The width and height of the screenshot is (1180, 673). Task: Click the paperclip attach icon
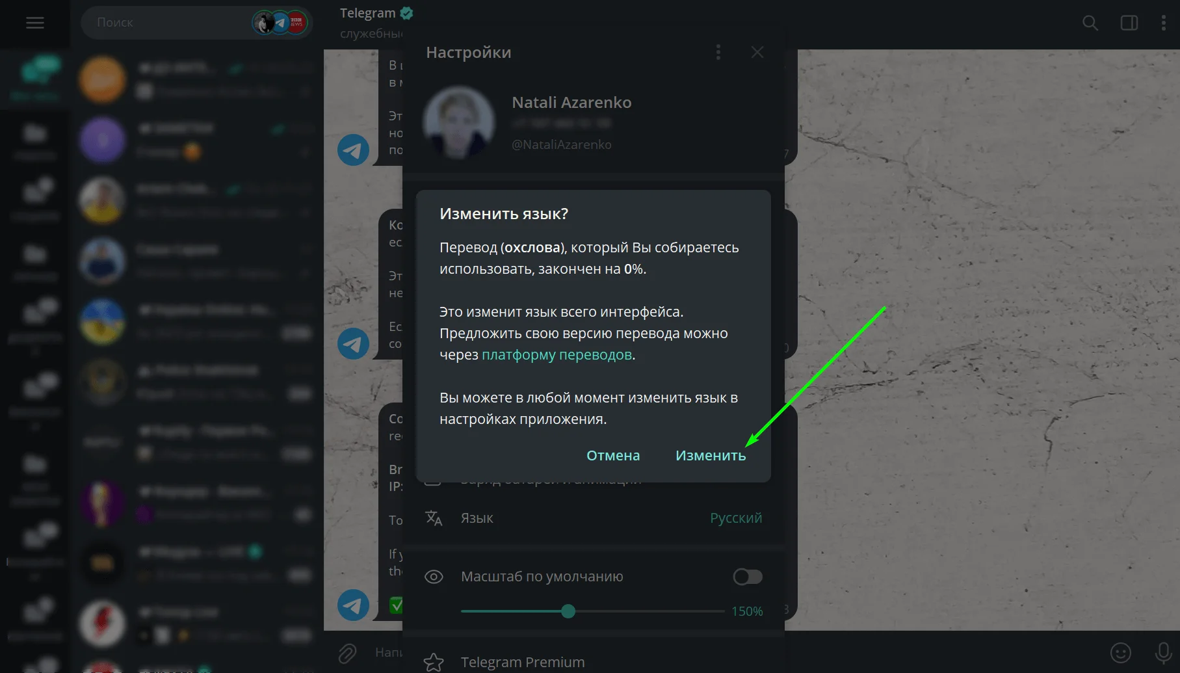[x=348, y=653]
